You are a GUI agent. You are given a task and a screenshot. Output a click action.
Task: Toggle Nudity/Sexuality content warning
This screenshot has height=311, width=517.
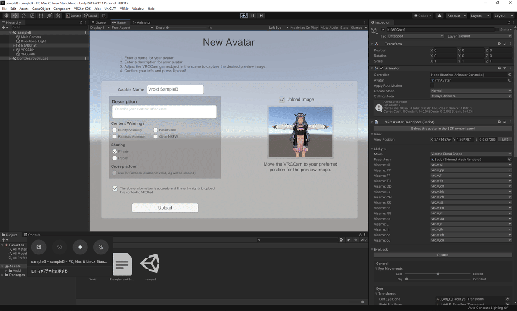coord(115,130)
